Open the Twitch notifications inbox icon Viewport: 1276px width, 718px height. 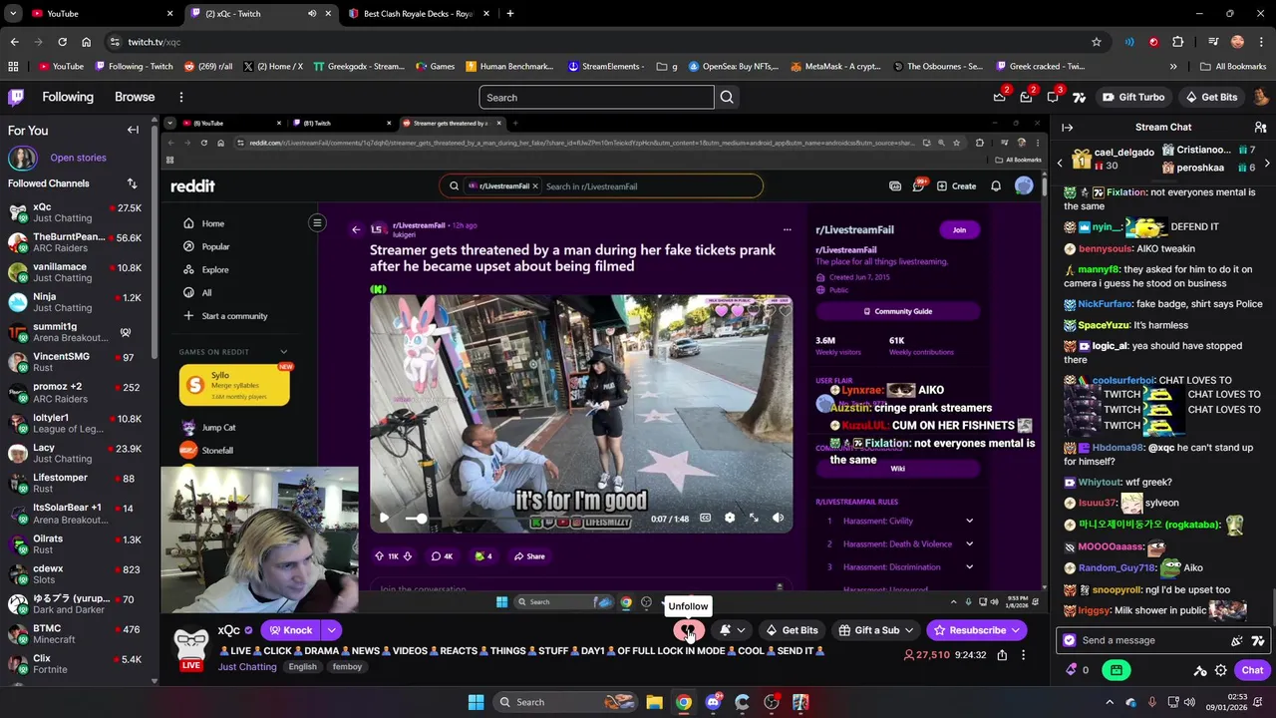tap(1026, 97)
